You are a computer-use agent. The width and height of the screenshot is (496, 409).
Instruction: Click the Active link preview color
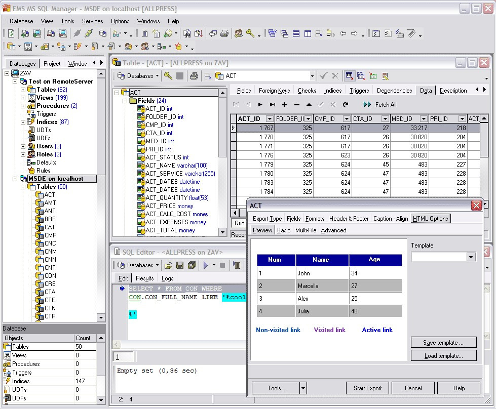pyautogui.click(x=377, y=330)
